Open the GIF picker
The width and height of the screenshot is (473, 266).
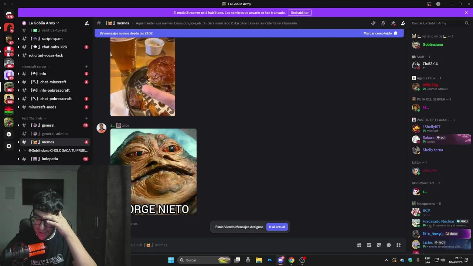tap(369, 245)
